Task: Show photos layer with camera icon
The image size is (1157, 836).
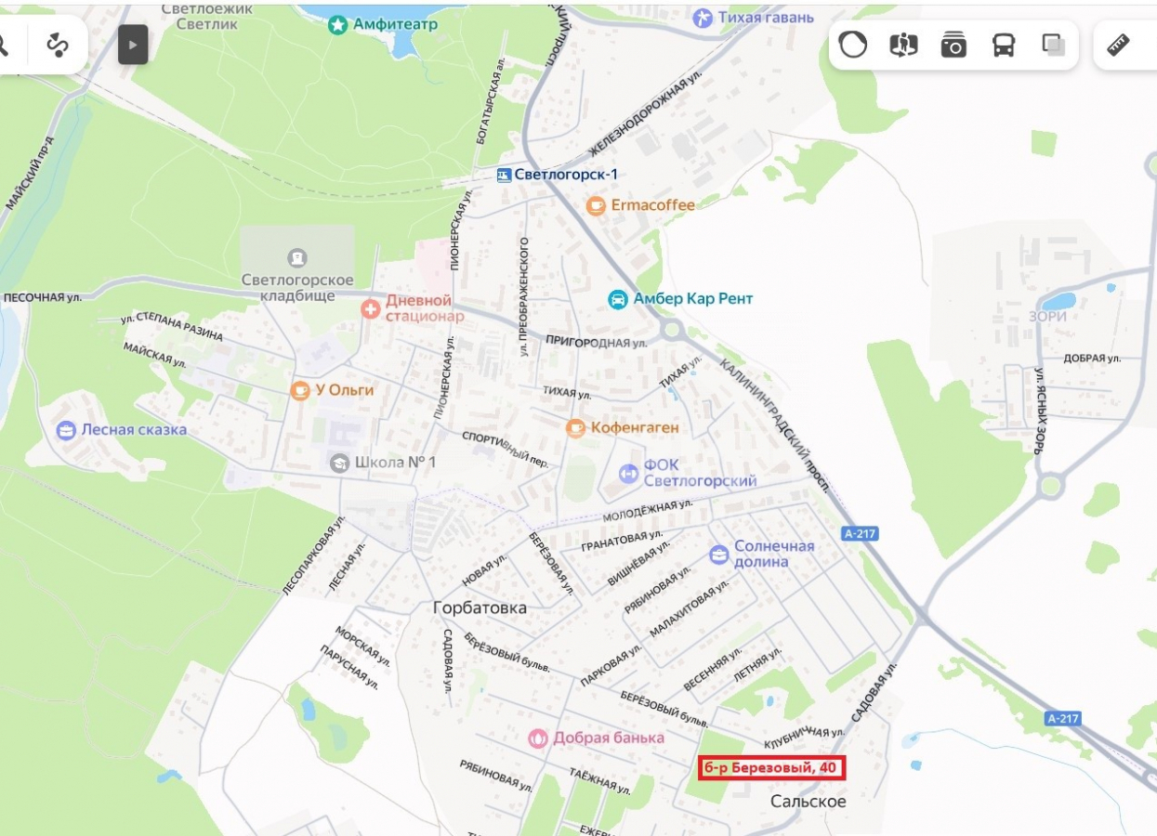Action: coord(953,45)
